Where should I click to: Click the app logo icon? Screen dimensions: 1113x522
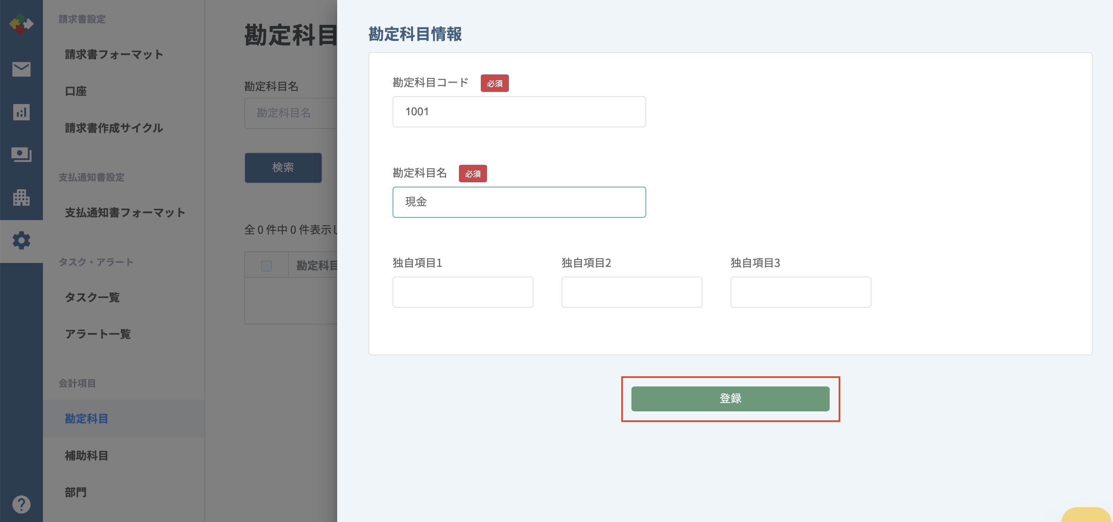pyautogui.click(x=21, y=24)
